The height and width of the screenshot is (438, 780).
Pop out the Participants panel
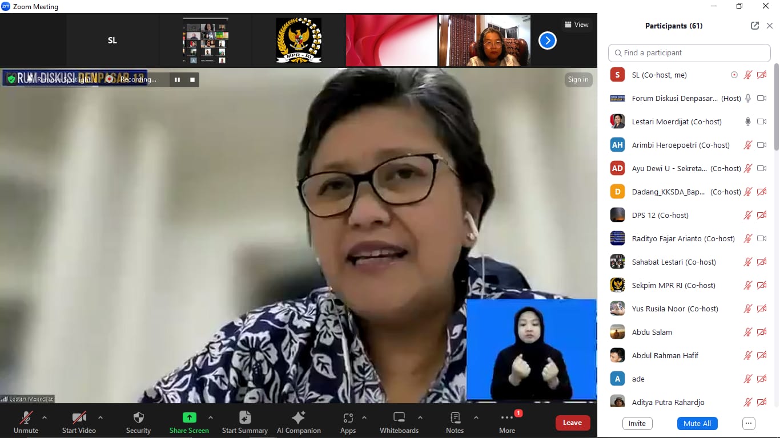pos(754,26)
